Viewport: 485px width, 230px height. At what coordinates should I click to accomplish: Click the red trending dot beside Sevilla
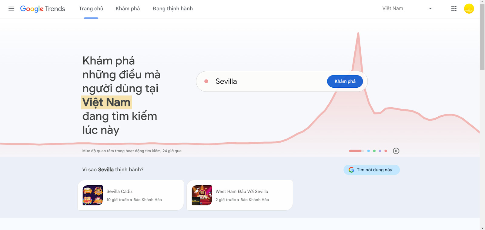pos(206,81)
